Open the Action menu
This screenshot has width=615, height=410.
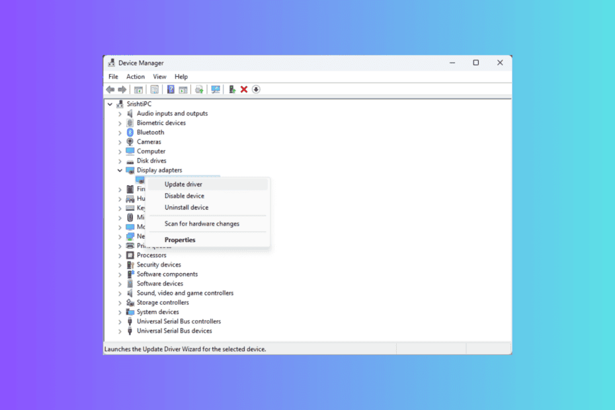135,76
